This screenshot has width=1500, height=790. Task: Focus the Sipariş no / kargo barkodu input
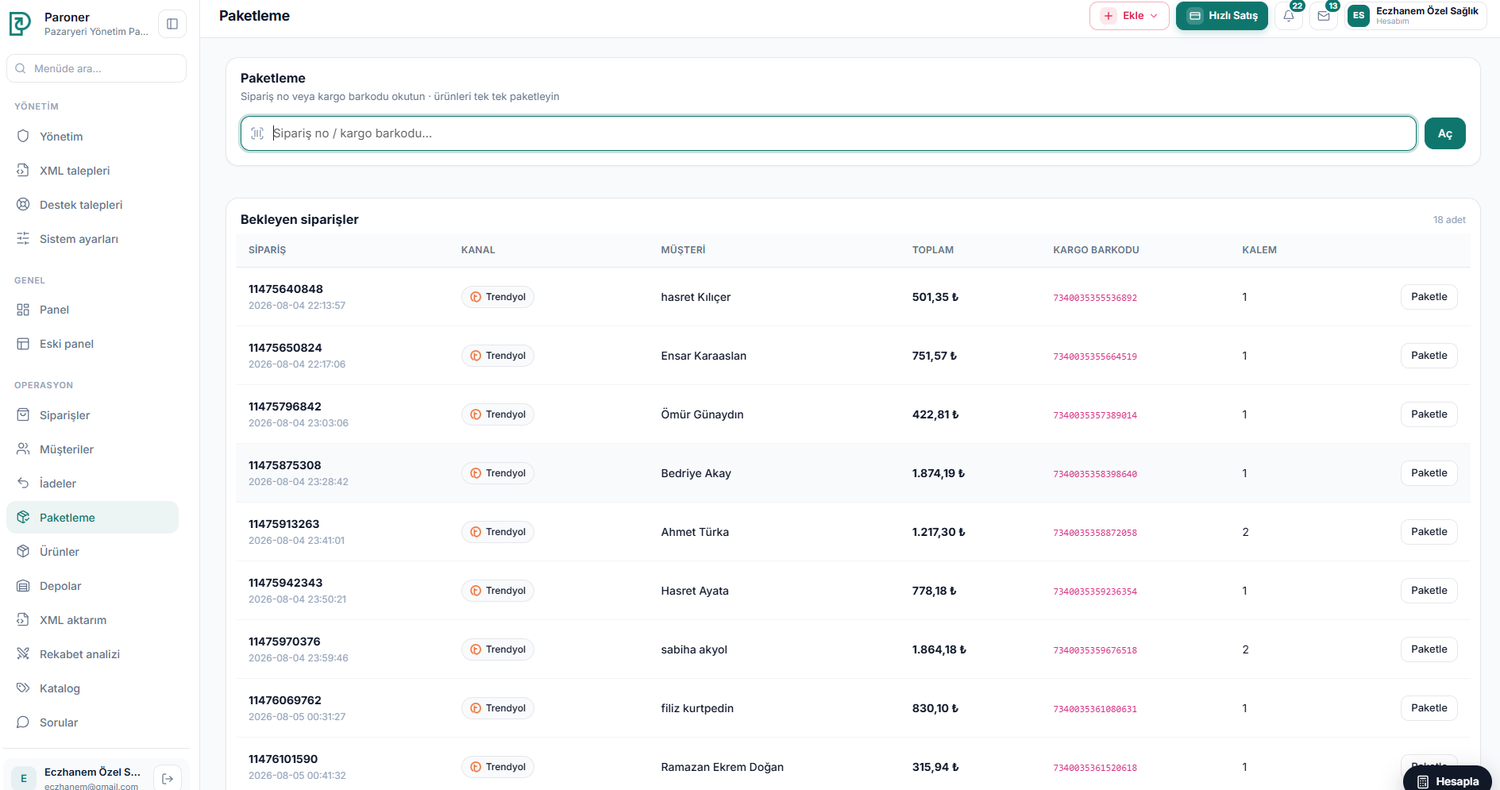(x=828, y=133)
